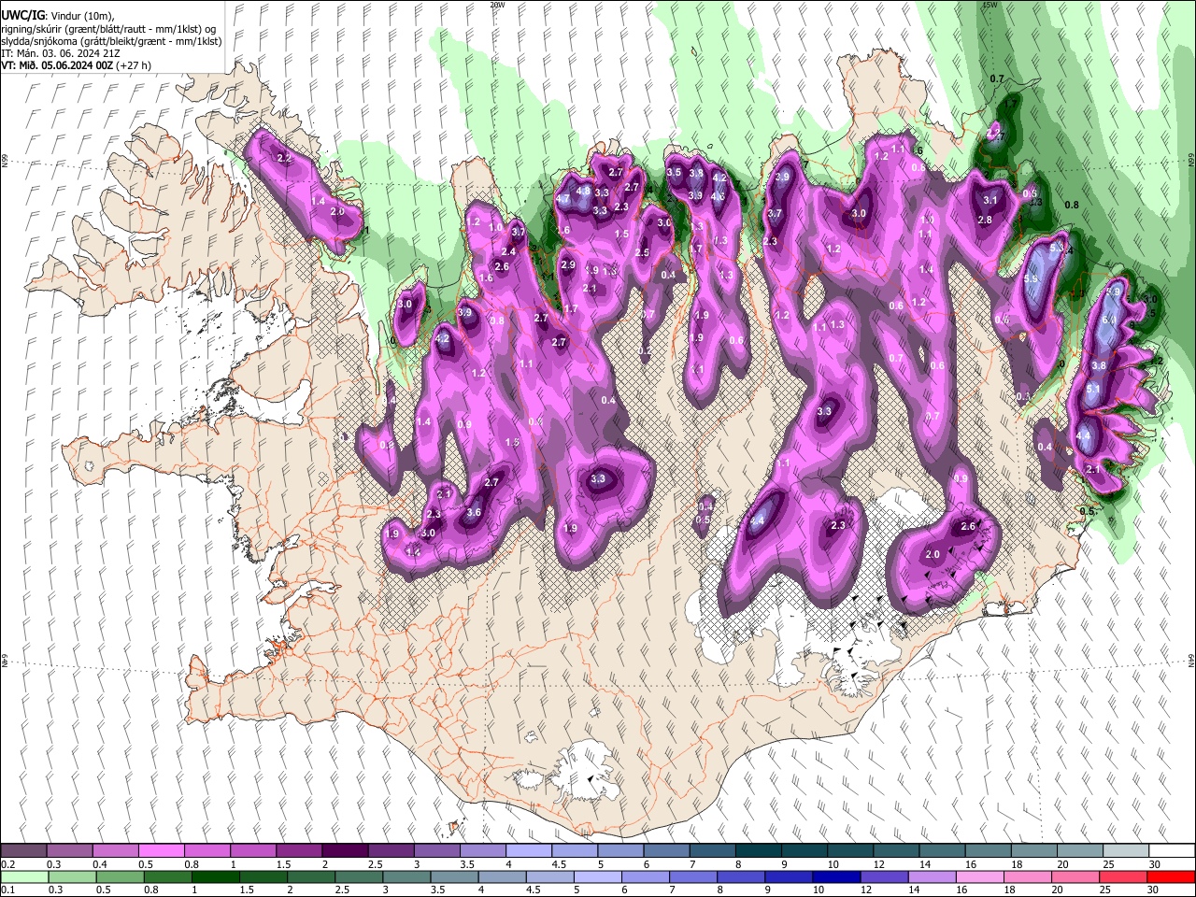Click the '5.1' snowfall value on the map

point(1092,388)
